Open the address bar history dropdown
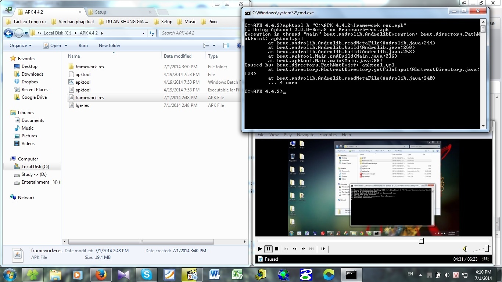 click(x=143, y=33)
